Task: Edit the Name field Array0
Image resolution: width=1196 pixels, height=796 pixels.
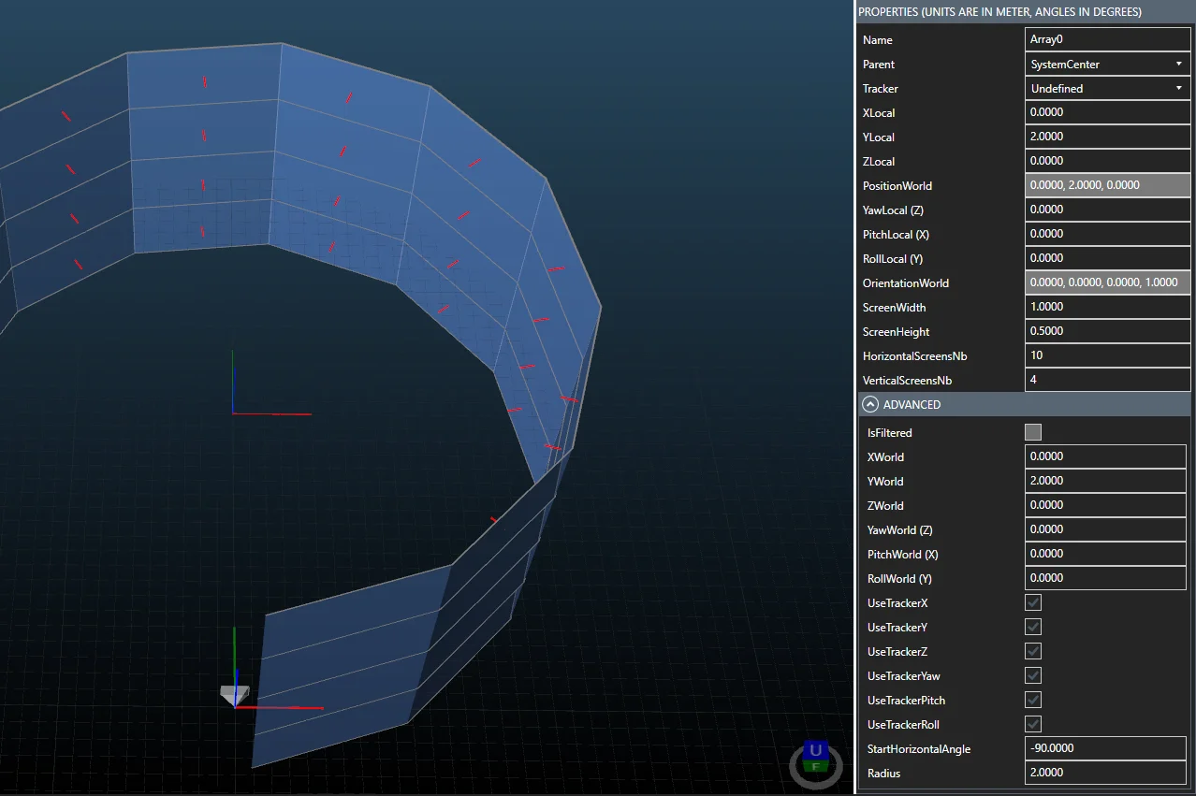Action: point(1108,40)
